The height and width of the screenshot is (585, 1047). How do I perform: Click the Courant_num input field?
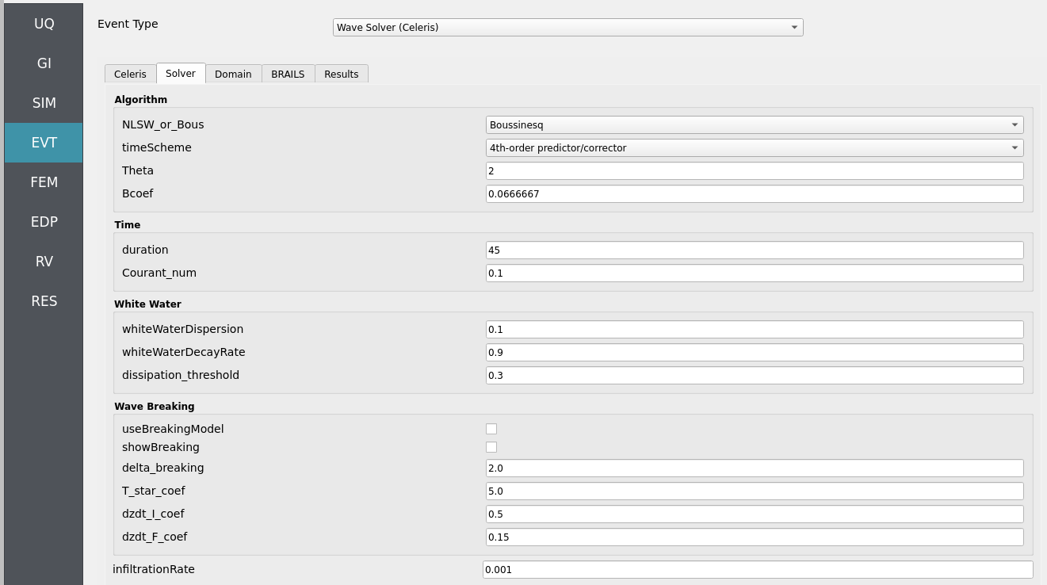[x=755, y=273]
